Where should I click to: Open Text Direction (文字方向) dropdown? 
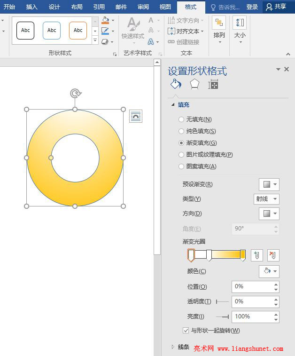(x=185, y=20)
